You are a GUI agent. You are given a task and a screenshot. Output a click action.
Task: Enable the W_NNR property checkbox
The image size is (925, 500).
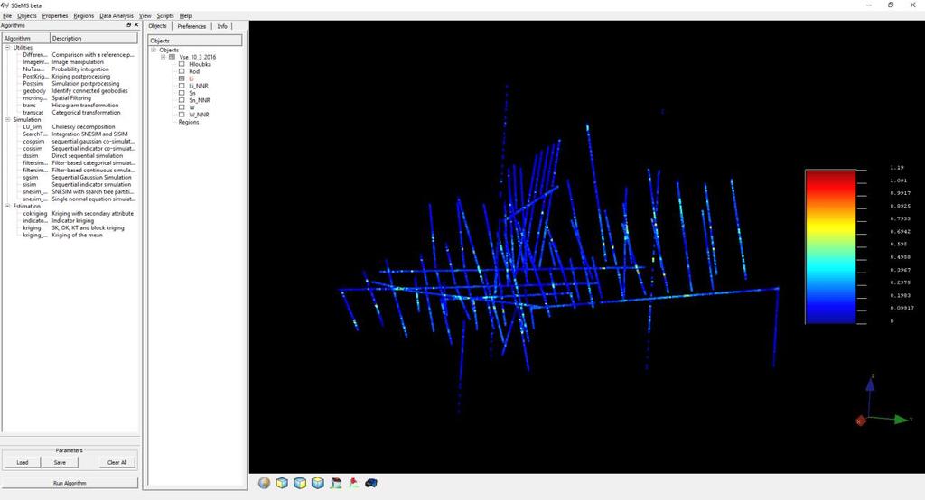[x=182, y=115]
